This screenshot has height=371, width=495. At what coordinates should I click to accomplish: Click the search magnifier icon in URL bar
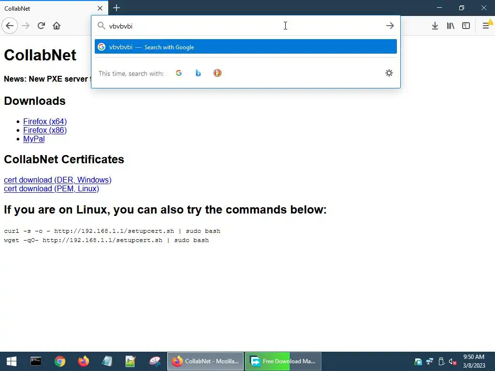101,26
